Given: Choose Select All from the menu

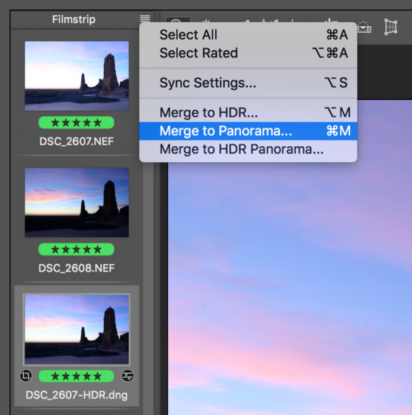Looking at the screenshot, I should click(248, 34).
